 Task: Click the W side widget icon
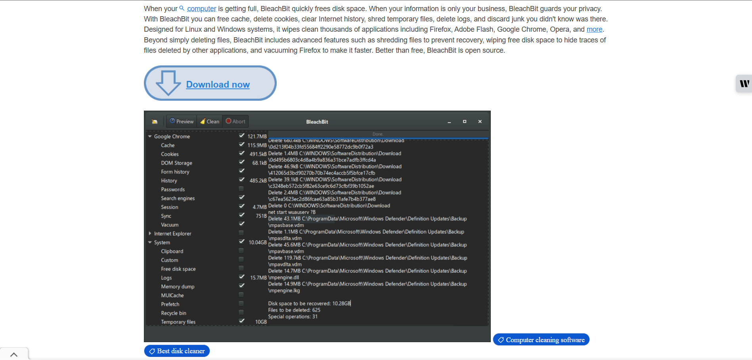point(744,83)
